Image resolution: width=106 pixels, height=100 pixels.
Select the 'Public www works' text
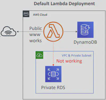(36, 34)
